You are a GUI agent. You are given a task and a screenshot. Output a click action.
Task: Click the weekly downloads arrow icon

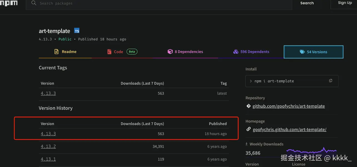coord(246,144)
